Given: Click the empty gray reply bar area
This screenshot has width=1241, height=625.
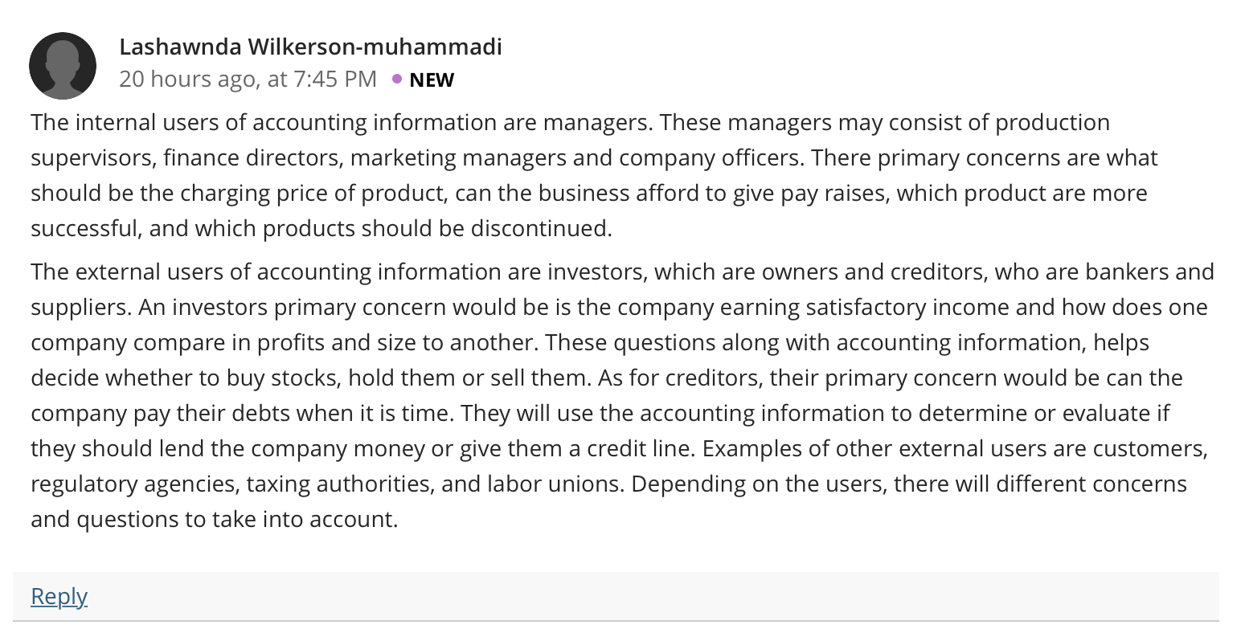Looking at the screenshot, I should [x=643, y=596].
